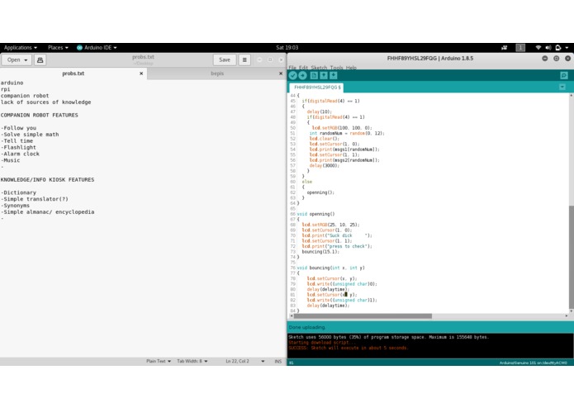This screenshot has height=408, width=574.
Task: Click the Open sketch up-arrow icon in Arduino
Action: (324, 75)
